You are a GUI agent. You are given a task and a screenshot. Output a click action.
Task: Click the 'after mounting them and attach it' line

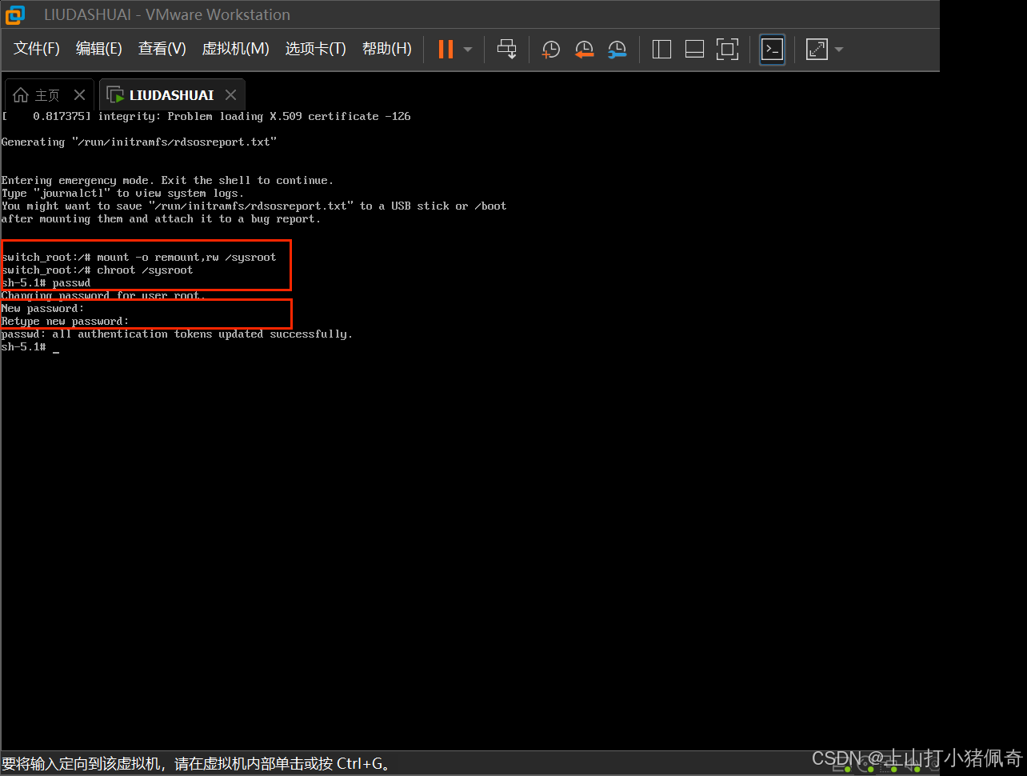[x=162, y=219]
